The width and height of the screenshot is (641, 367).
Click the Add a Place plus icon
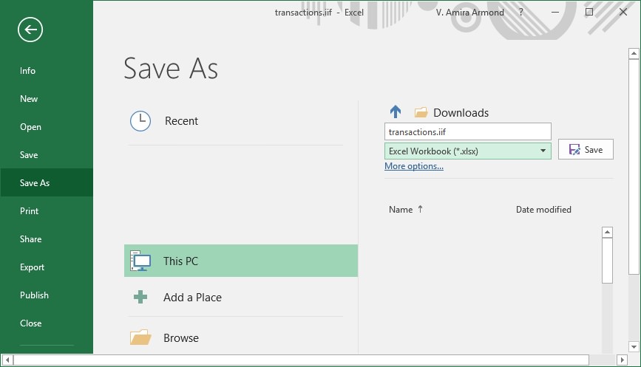tap(140, 297)
